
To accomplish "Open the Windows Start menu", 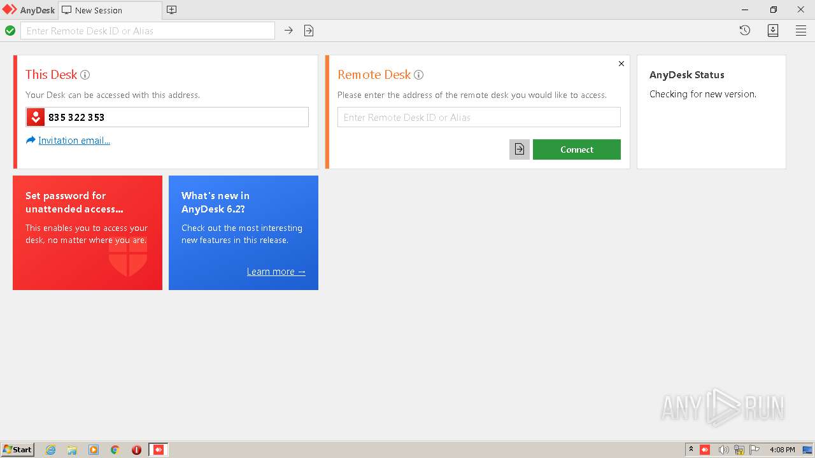I will point(18,449).
